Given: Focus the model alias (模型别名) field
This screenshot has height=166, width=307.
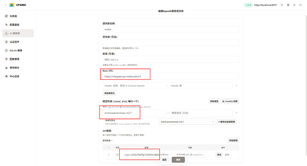Looking at the screenshot, I should click(201, 113).
